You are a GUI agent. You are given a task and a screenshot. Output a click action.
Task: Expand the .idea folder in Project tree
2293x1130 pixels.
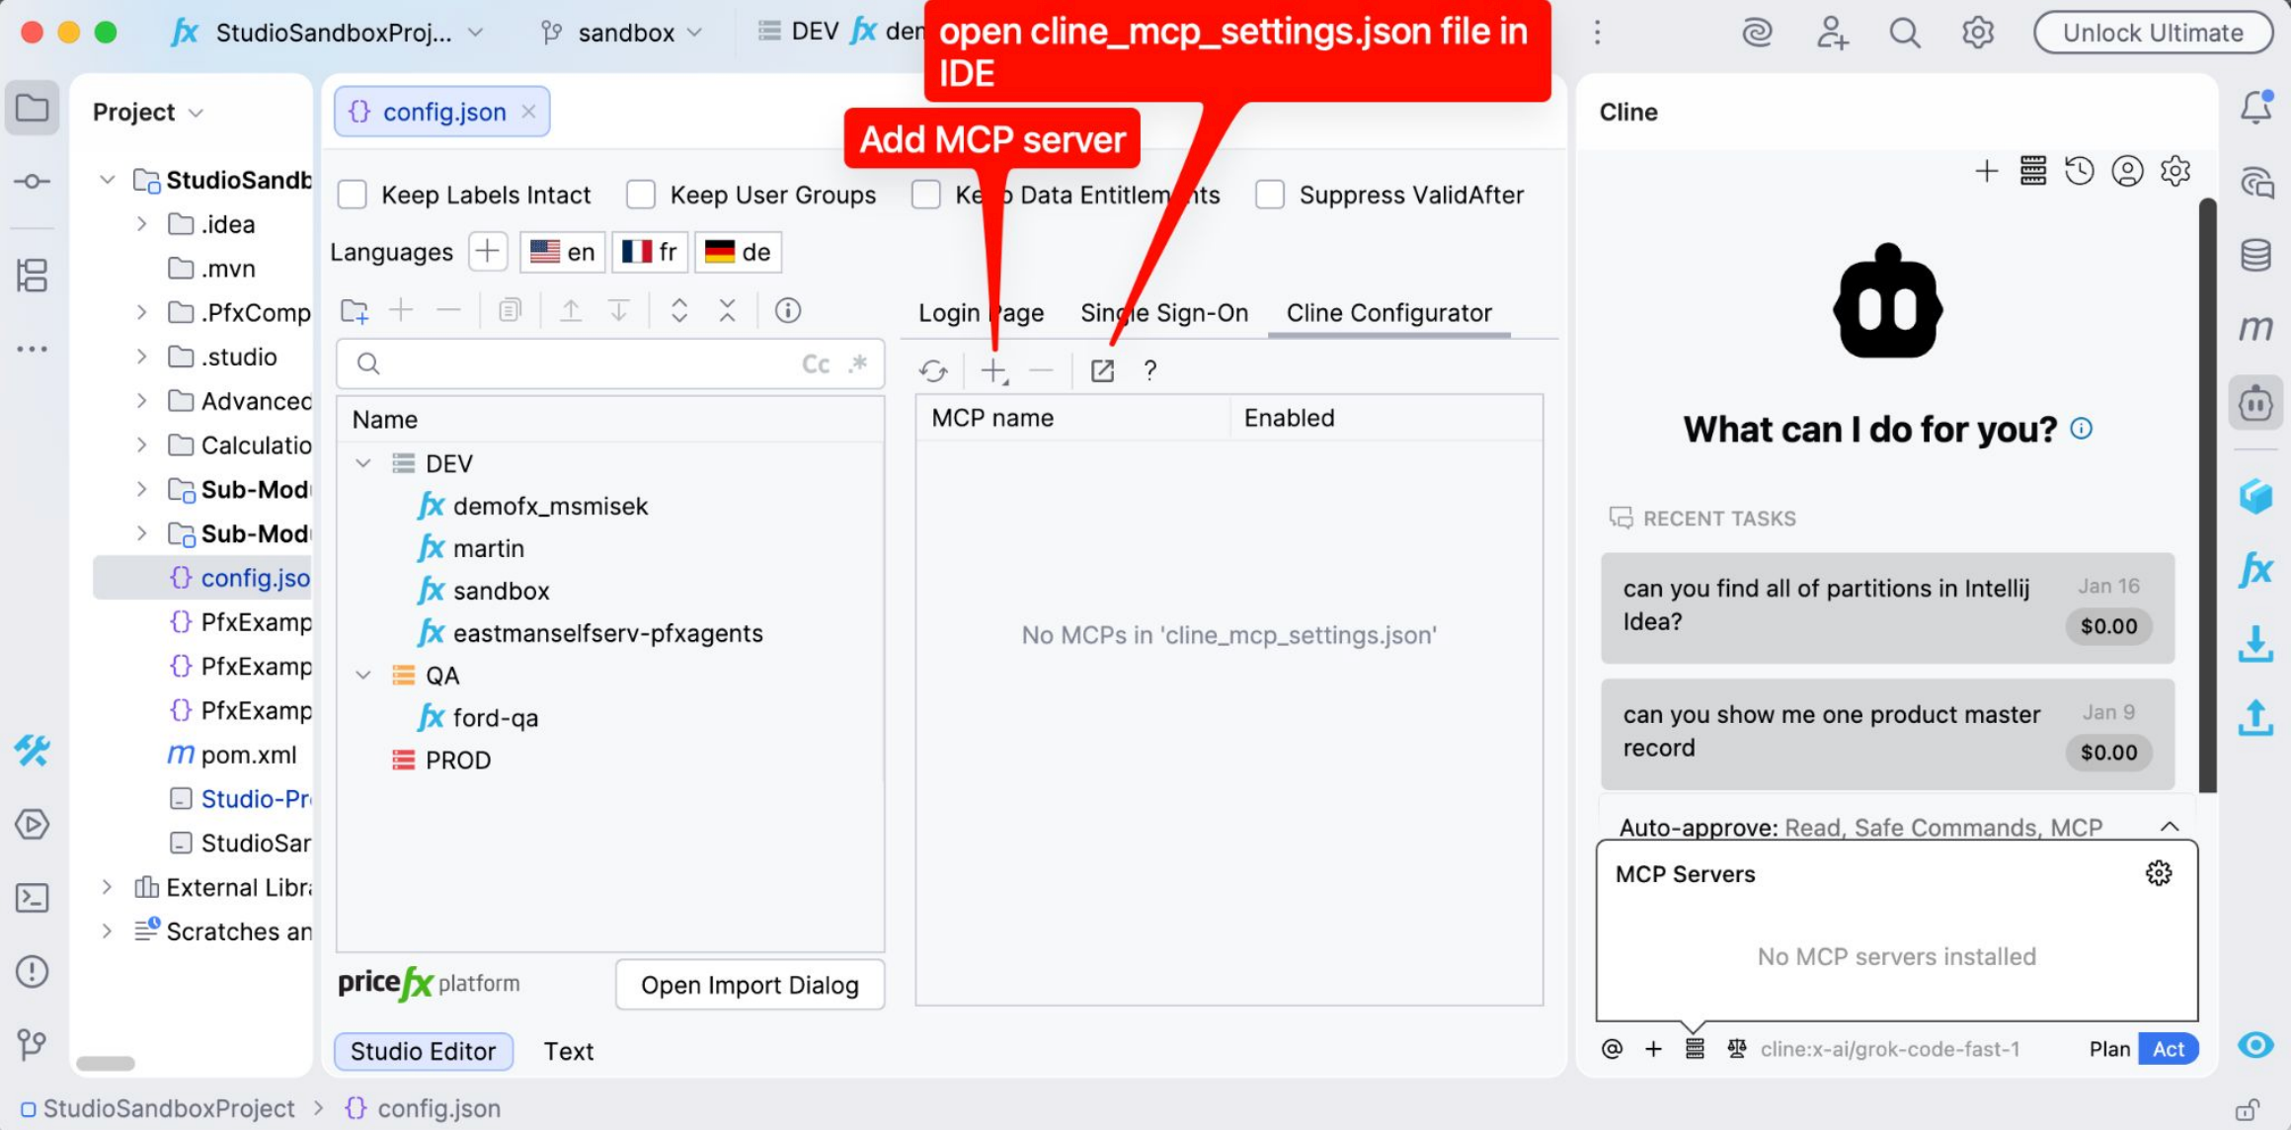[142, 224]
